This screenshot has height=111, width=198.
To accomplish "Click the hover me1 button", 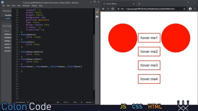I will 149,38.
